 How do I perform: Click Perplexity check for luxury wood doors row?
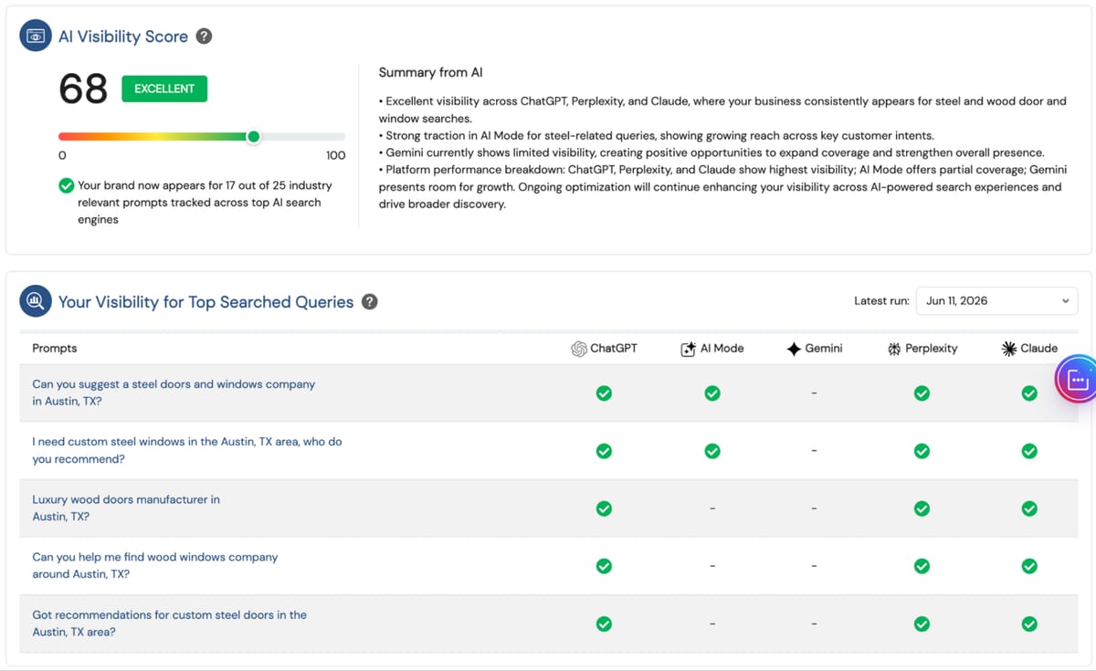(922, 508)
